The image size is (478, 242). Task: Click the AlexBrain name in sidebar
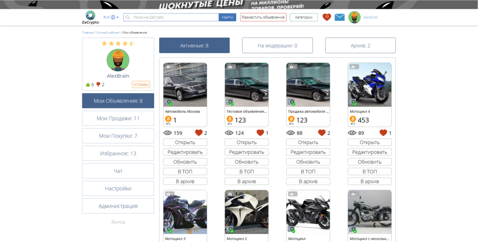118,76
